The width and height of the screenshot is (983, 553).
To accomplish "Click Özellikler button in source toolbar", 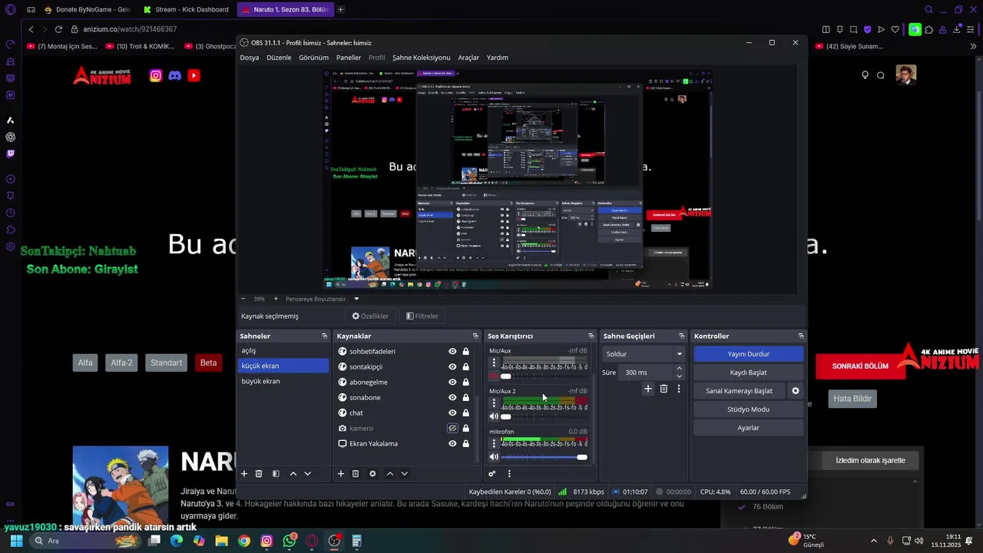I will 370,316.
